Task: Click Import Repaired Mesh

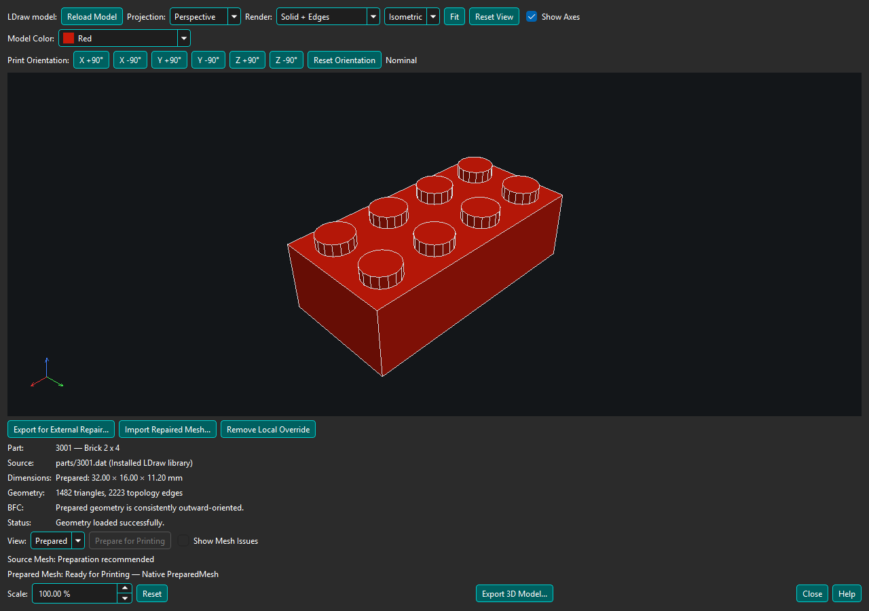Action: 168,429
